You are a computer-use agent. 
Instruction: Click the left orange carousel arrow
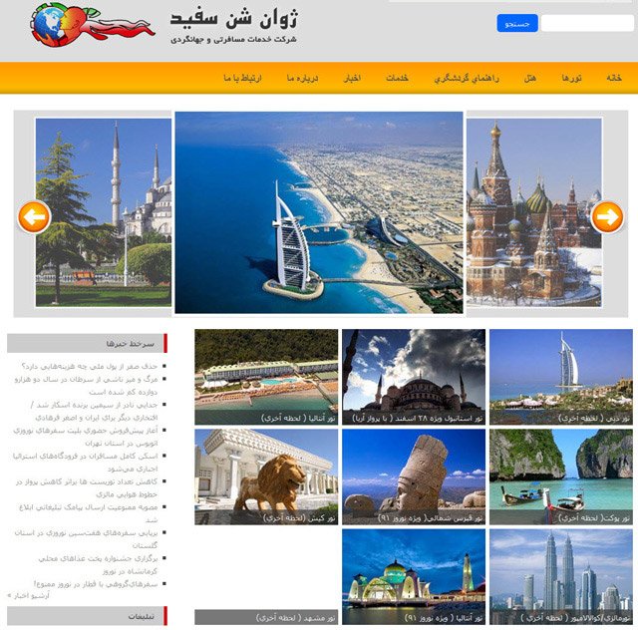[x=34, y=217]
